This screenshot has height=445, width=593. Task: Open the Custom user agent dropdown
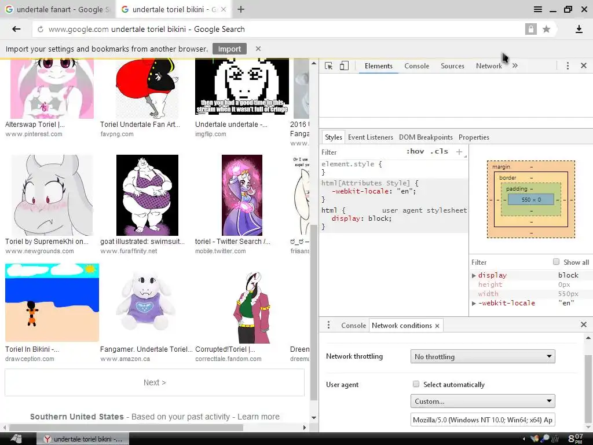(482, 401)
